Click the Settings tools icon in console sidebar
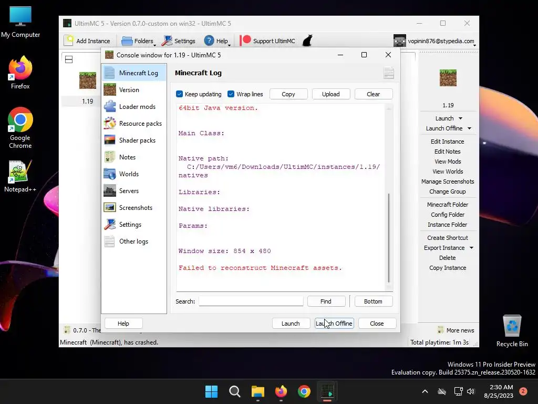 pos(110,224)
